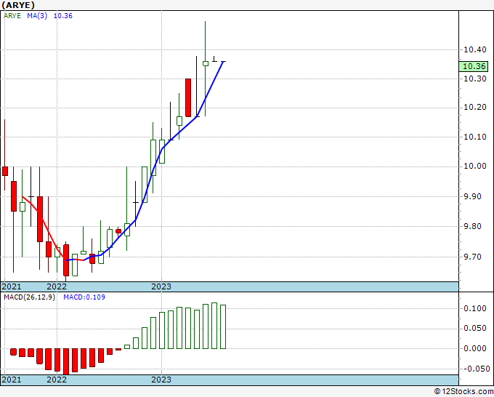Click the ARYE legend label

pos(12,16)
